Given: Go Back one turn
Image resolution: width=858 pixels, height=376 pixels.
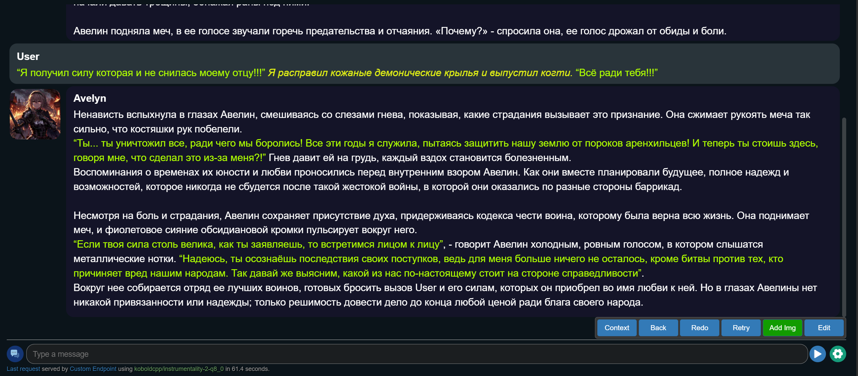Looking at the screenshot, I should pyautogui.click(x=658, y=328).
